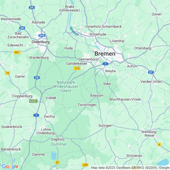Click the A27 highway shield near Verden
Screen dimensions: 170x170
click(151, 72)
